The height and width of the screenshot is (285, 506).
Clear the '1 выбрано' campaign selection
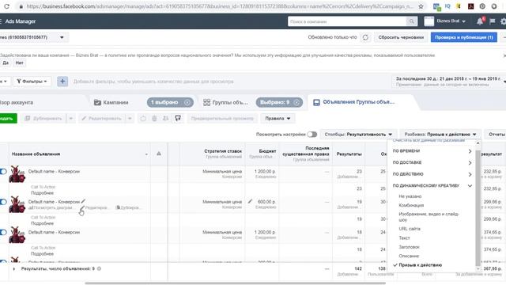[187, 102]
